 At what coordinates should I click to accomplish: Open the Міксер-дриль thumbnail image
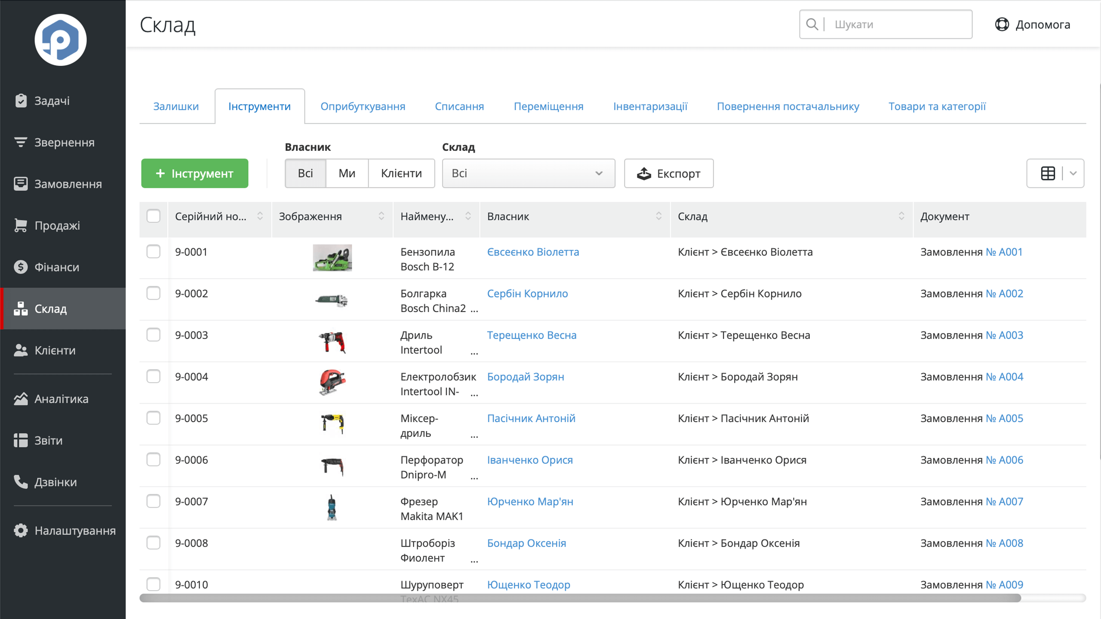[332, 424]
